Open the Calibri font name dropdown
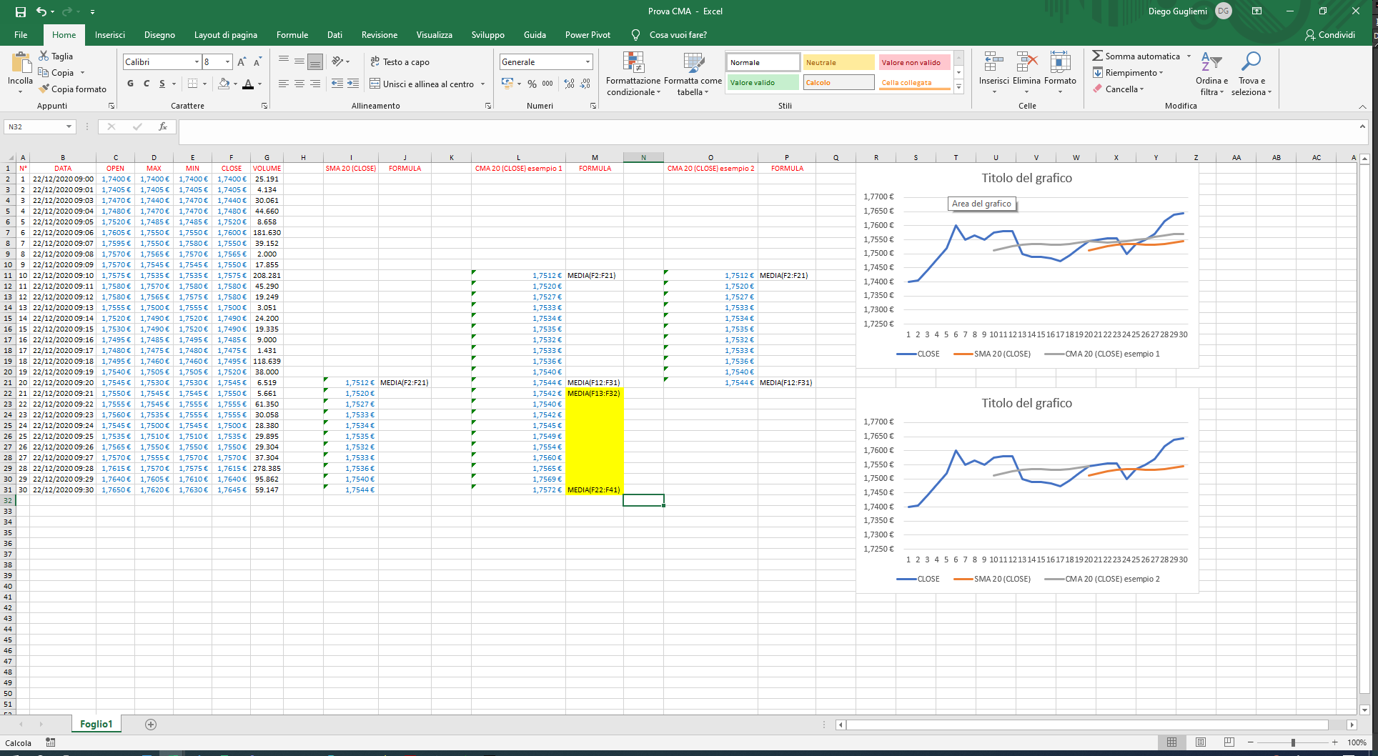1378x756 pixels. [x=197, y=62]
